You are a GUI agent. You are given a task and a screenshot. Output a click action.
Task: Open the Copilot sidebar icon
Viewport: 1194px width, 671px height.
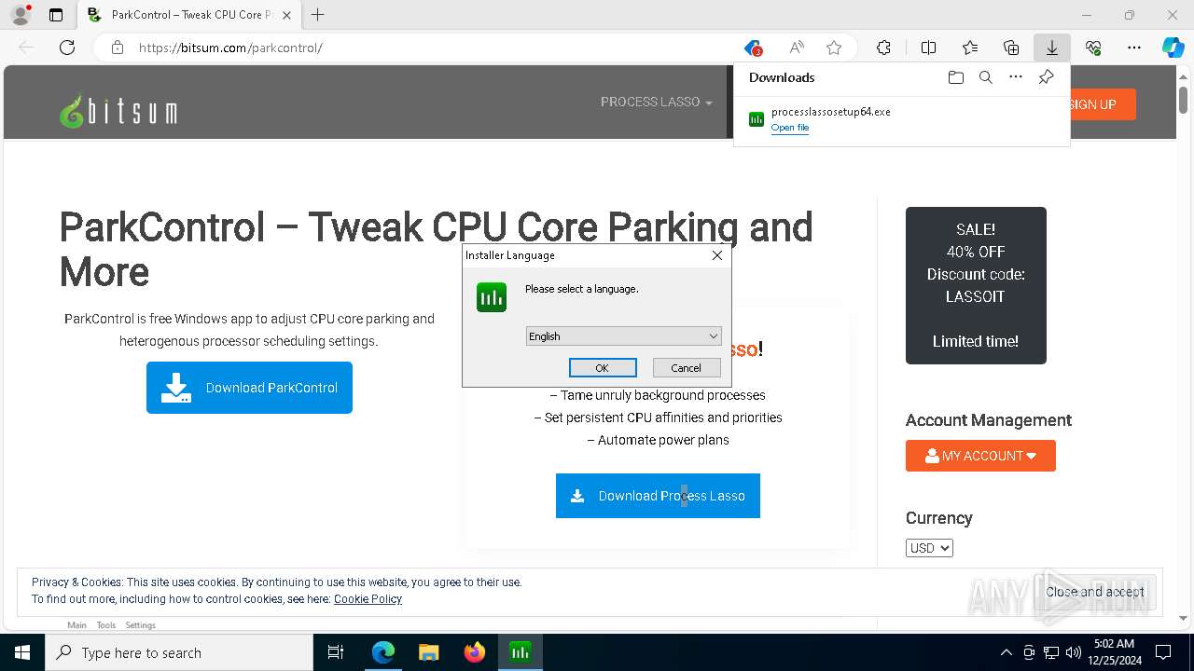1173,48
